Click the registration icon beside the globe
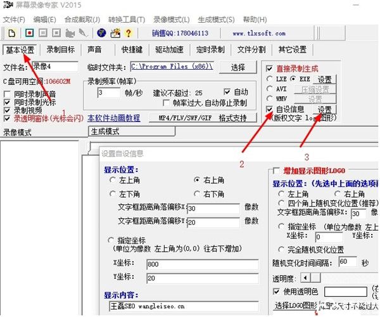This screenshot has height=317, width=380. point(115,33)
